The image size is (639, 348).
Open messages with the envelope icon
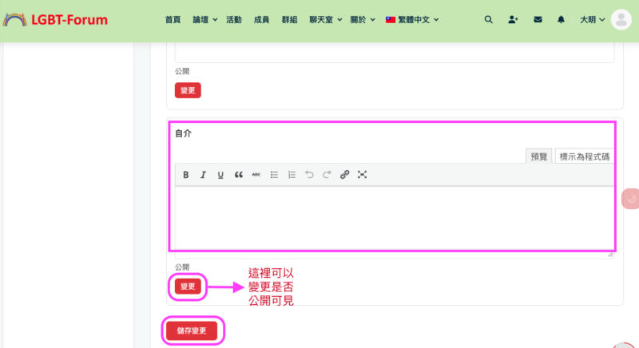point(538,20)
